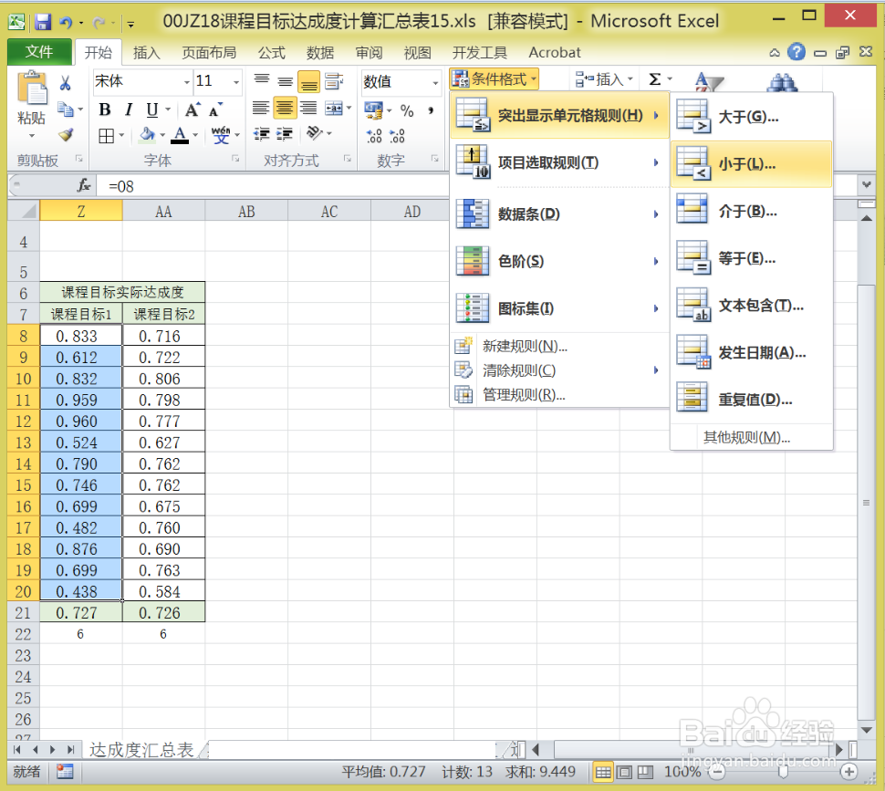Screen dimensions: 885x791
Task: Click the Fill Color paint bucket
Action: point(147,135)
